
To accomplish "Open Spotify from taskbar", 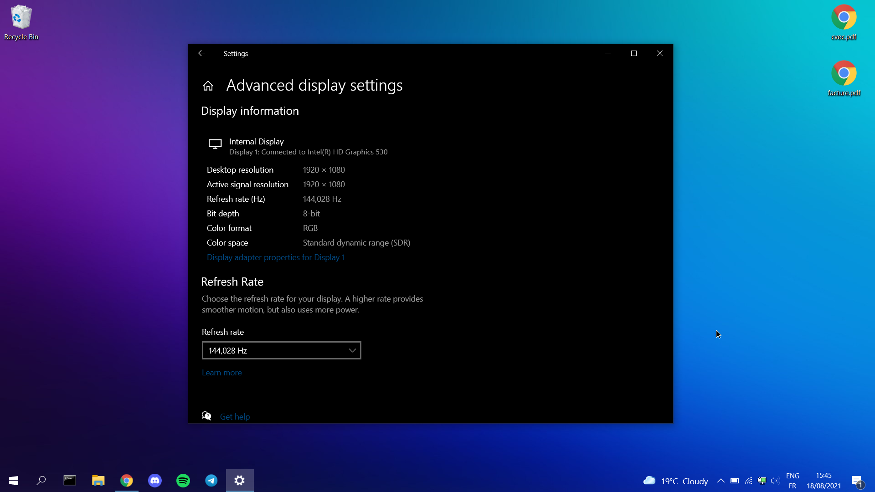I will tap(183, 481).
